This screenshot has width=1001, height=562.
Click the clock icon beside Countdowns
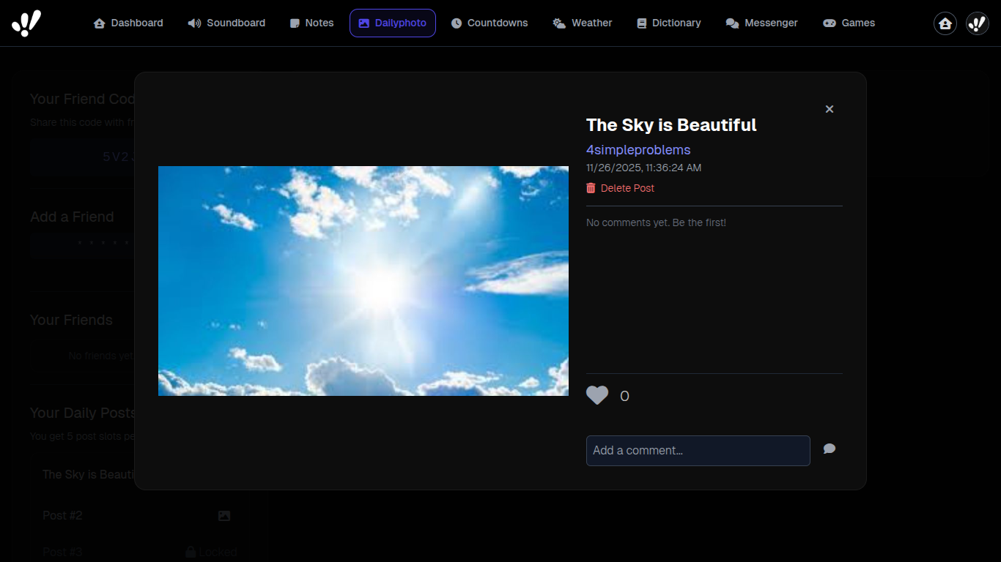pyautogui.click(x=457, y=23)
